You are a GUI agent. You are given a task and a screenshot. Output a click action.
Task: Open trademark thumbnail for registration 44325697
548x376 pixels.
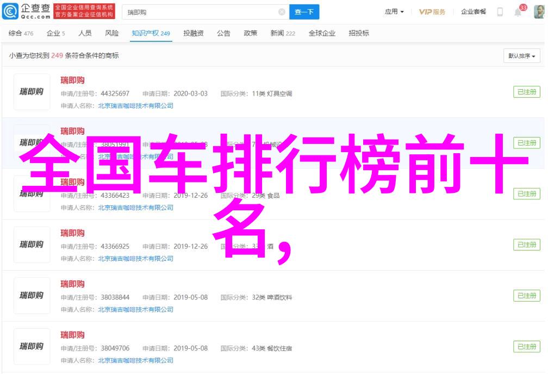click(x=32, y=92)
